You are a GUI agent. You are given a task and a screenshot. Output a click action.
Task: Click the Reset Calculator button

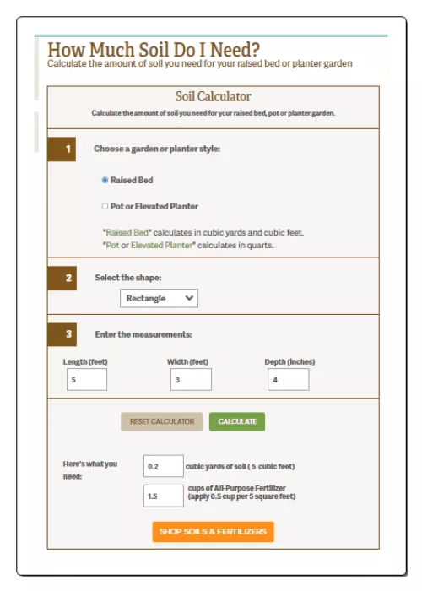(162, 421)
